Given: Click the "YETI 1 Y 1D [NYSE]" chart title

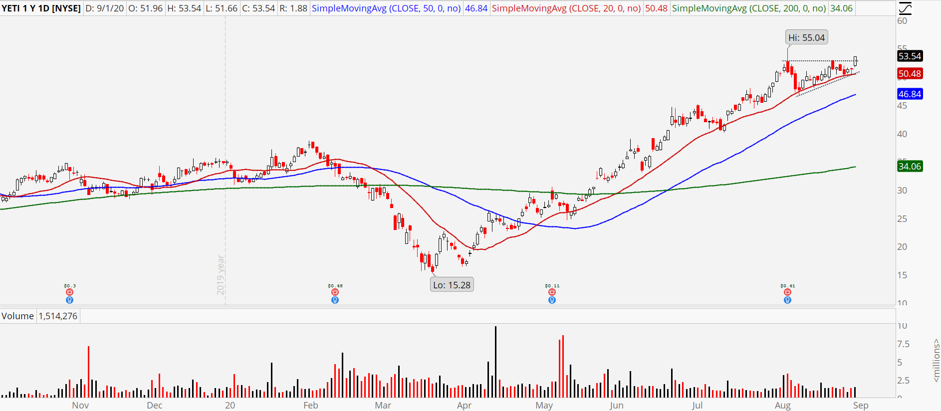Looking at the screenshot, I should coord(41,8).
